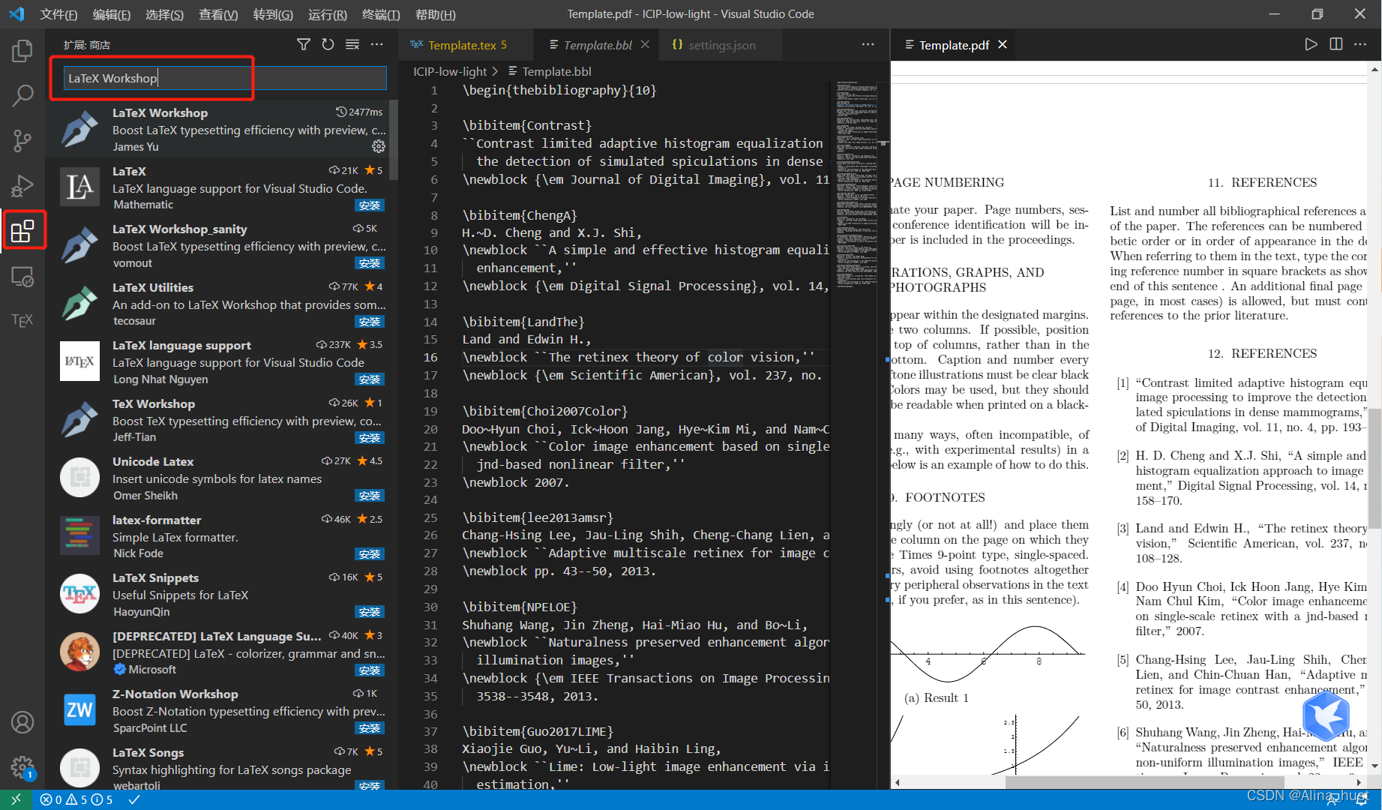The image size is (1382, 810).
Task: Open the Accounts menu icon
Action: (x=22, y=722)
